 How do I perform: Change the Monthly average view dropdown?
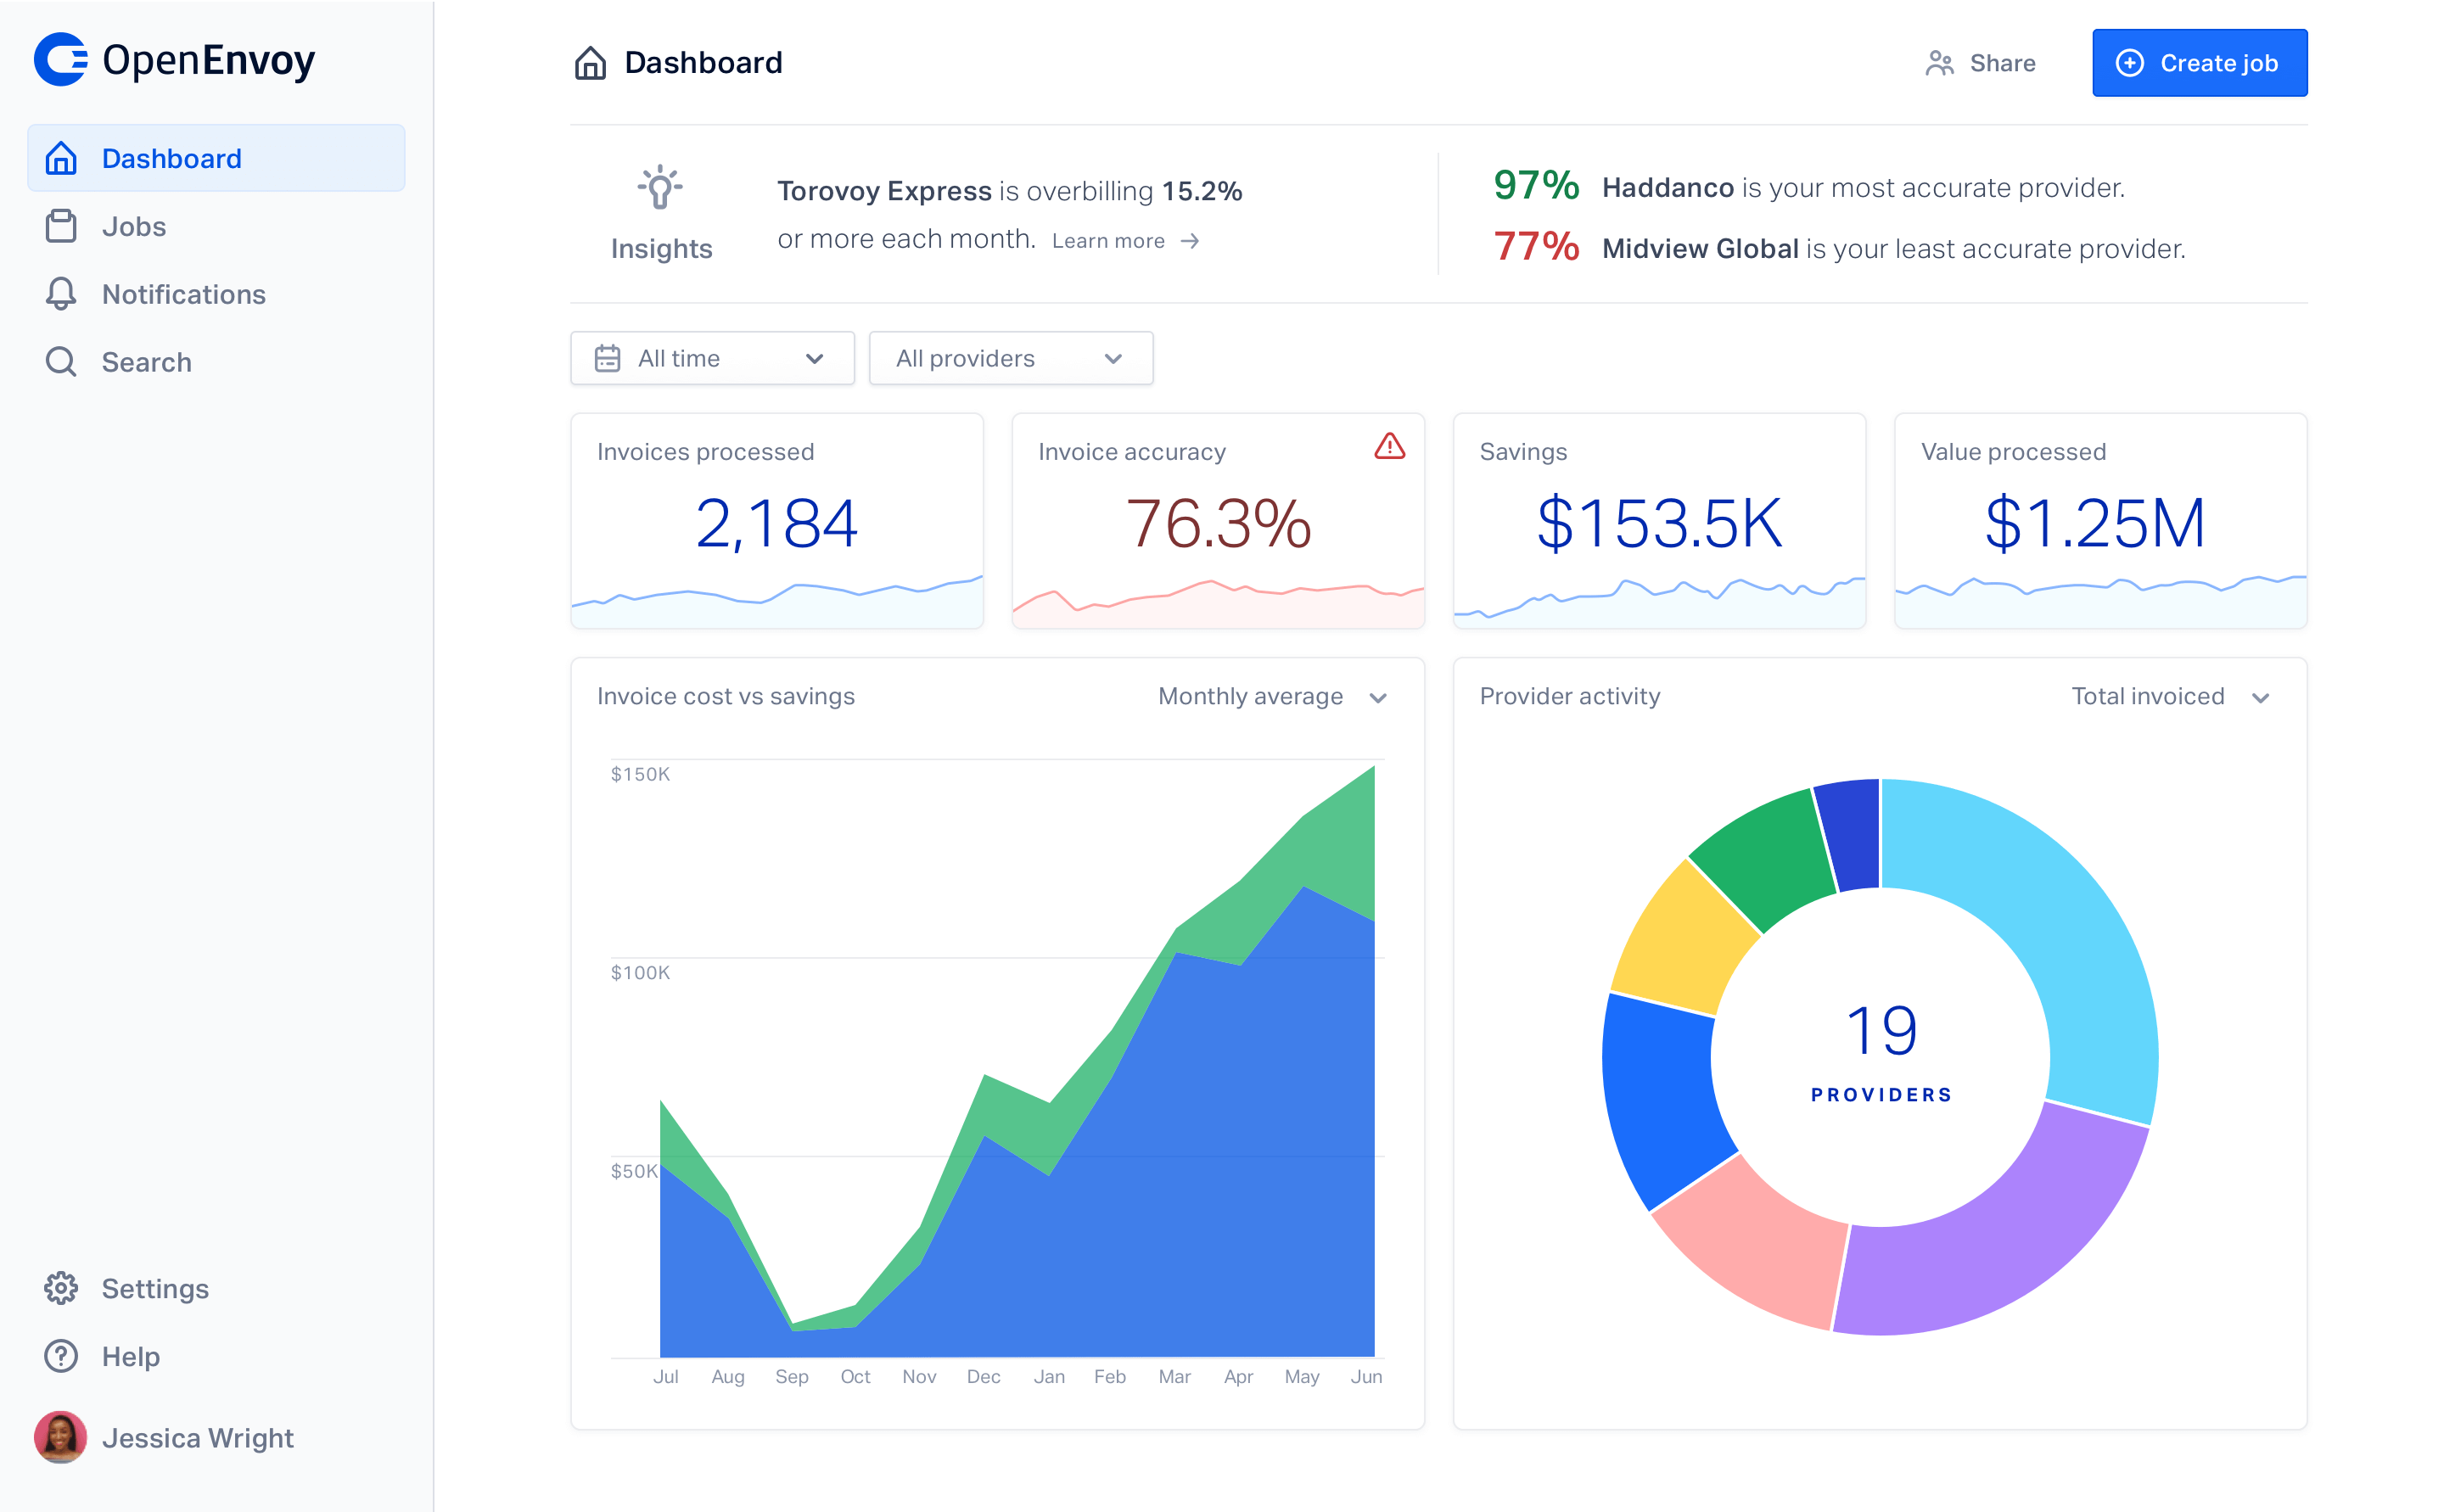[1271, 696]
